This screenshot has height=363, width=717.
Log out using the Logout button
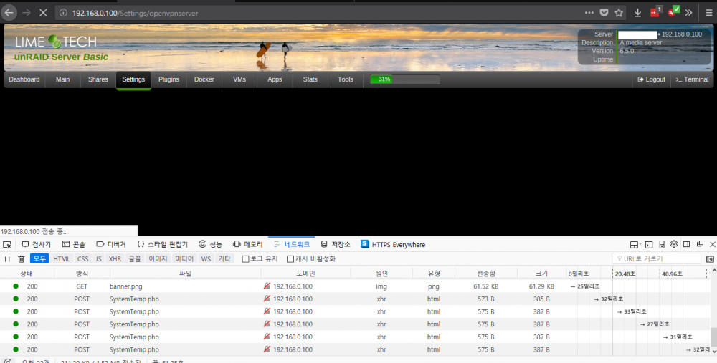click(x=651, y=79)
